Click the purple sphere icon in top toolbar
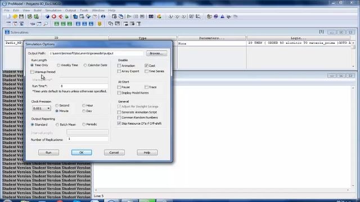360x202 pixels. pyautogui.click(x=216, y=16)
